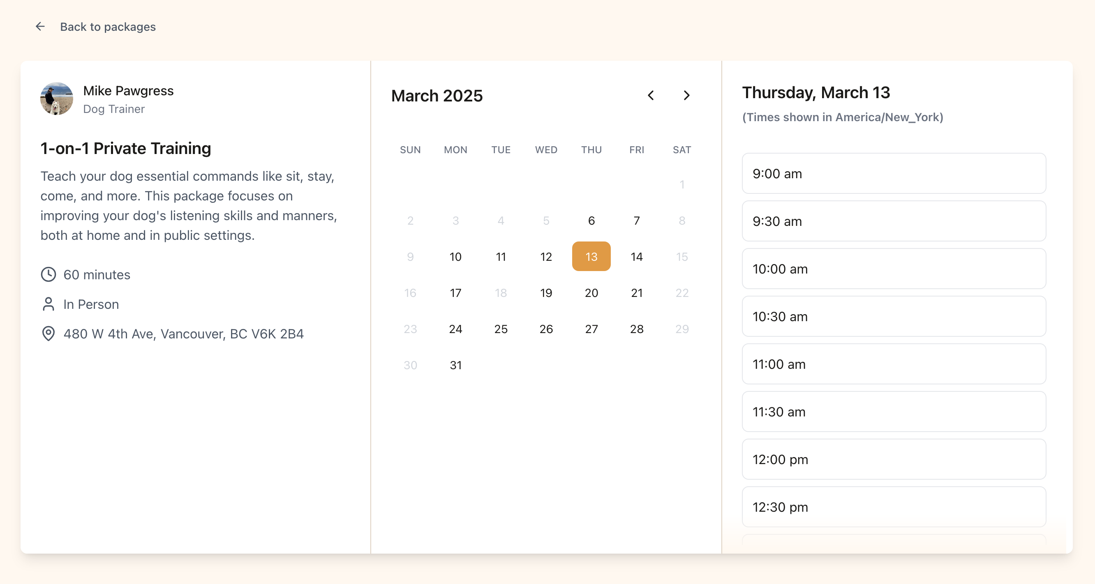Select the 11:00 am time slot
Viewport: 1095px width, 584px height.
click(x=894, y=364)
